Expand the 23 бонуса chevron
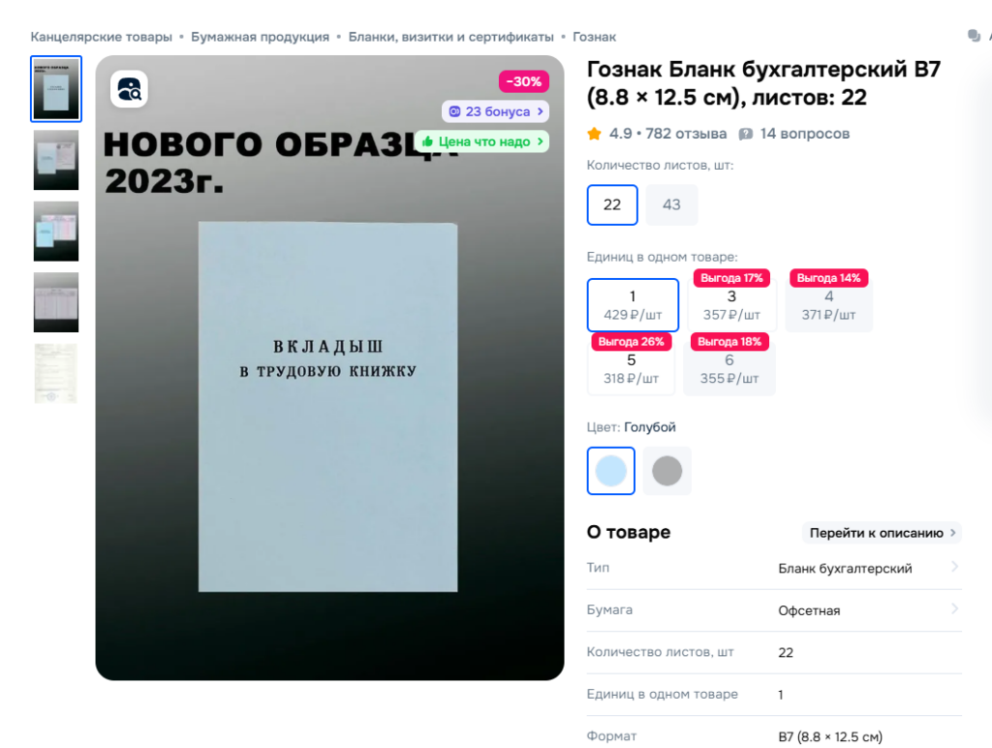Viewport: 992px width, 748px height. click(x=541, y=111)
